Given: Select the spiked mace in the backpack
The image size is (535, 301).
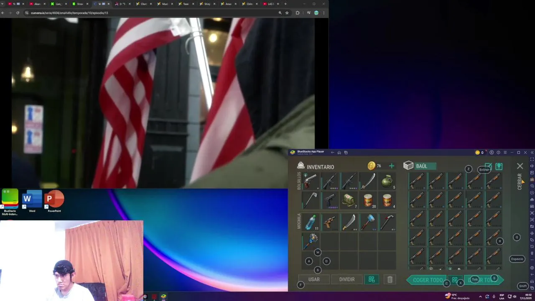Looking at the screenshot, I should [x=311, y=241].
